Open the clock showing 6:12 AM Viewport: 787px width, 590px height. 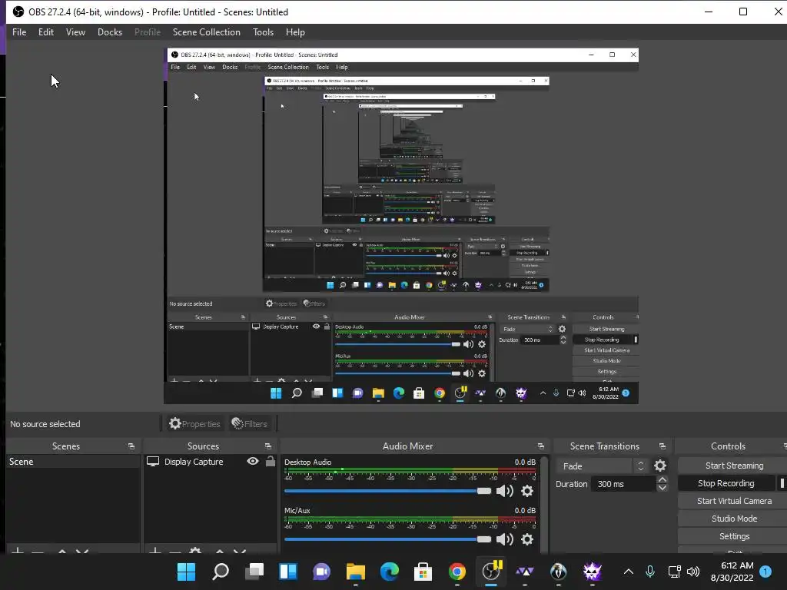732,572
